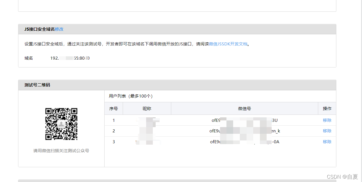Open the 微信JSSDK开发文档 link

pyautogui.click(x=228, y=44)
